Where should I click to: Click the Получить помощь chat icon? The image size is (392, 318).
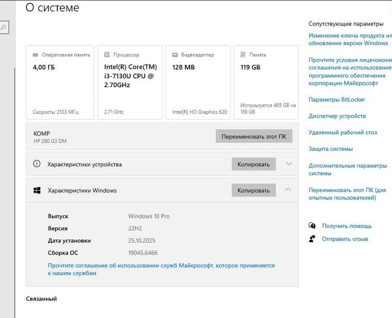[312, 226]
